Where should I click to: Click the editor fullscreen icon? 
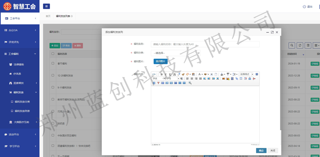[x=257, y=74]
